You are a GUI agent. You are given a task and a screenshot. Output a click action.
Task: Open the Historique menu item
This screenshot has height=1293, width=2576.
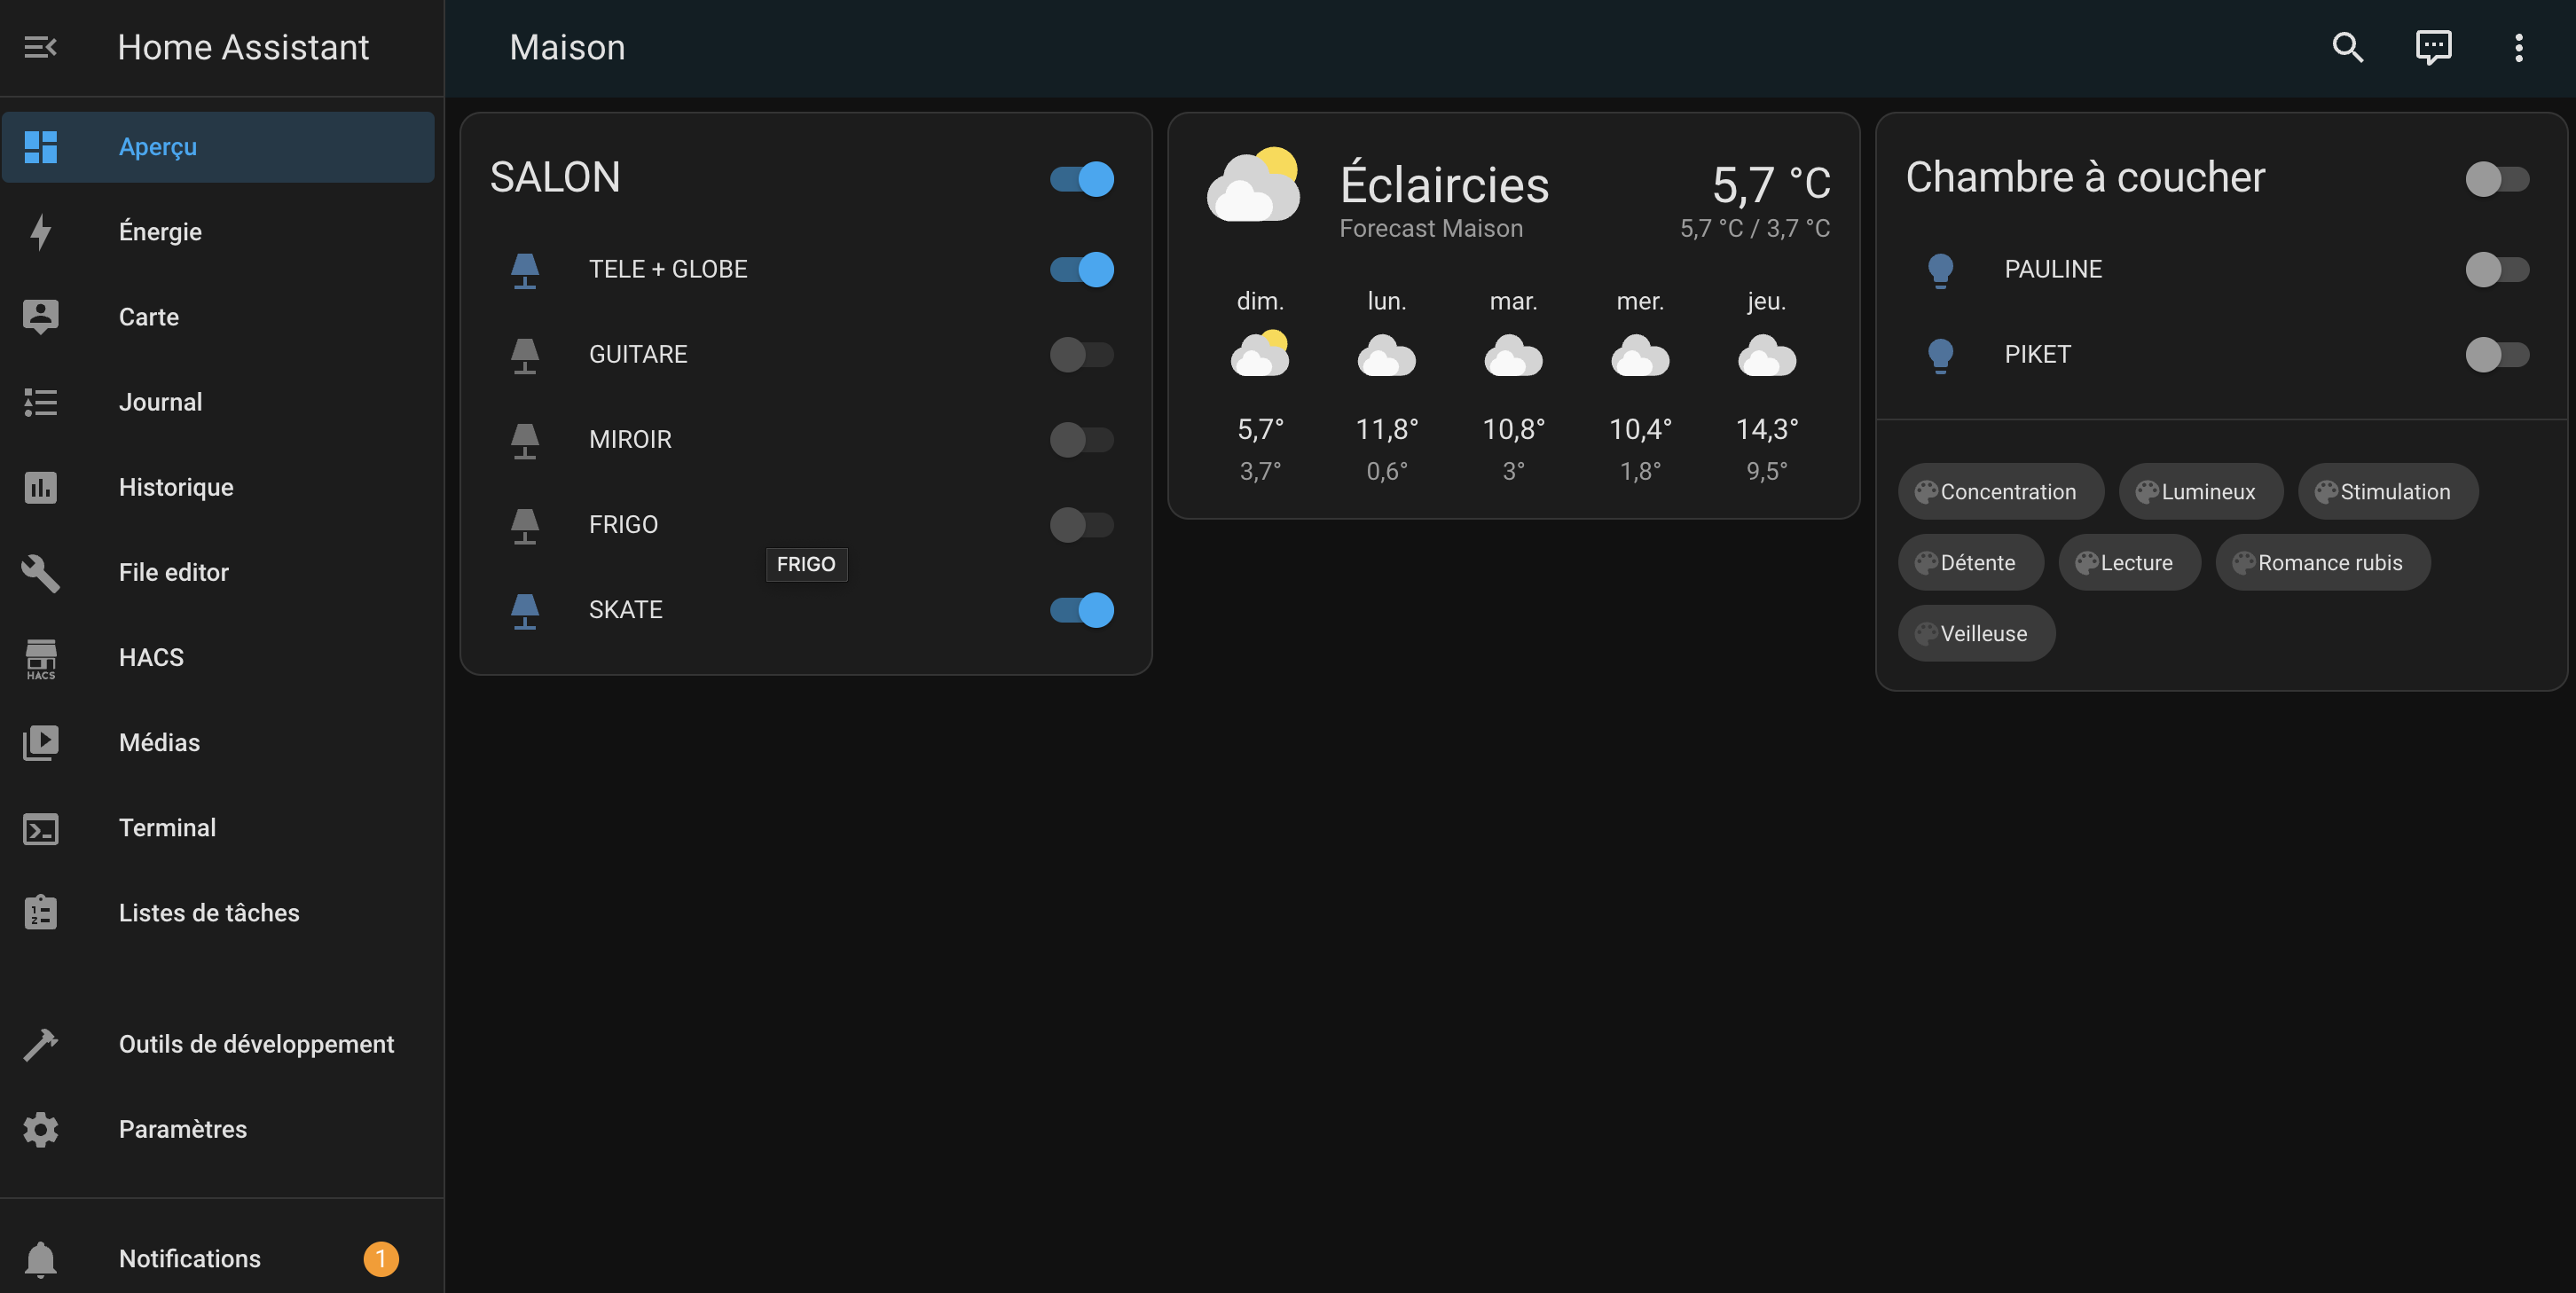click(x=218, y=487)
